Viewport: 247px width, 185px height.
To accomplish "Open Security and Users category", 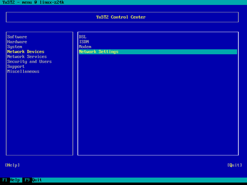I will pos(30,62).
